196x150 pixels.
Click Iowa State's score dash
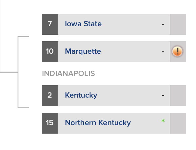[163, 24]
